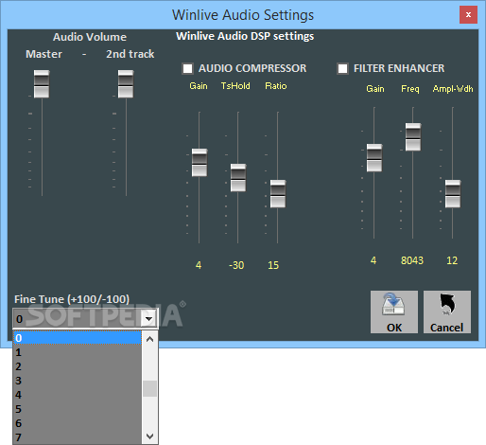Click the Ampl-Wdh slider handle
486x445 pixels.
[453, 194]
